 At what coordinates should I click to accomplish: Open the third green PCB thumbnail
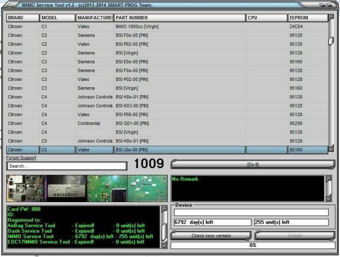point(107,189)
